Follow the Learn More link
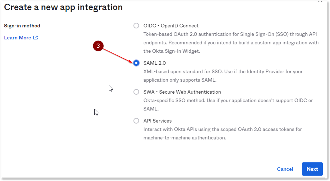The height and width of the screenshot is (181, 330). click(x=17, y=38)
